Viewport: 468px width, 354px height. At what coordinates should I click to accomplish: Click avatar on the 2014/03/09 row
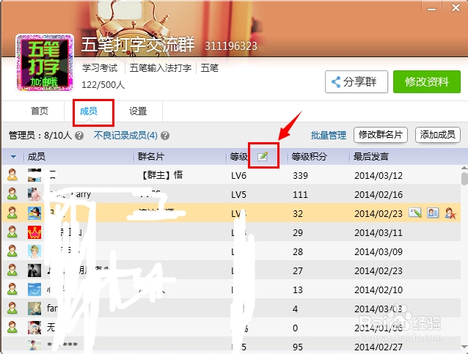tap(34, 251)
